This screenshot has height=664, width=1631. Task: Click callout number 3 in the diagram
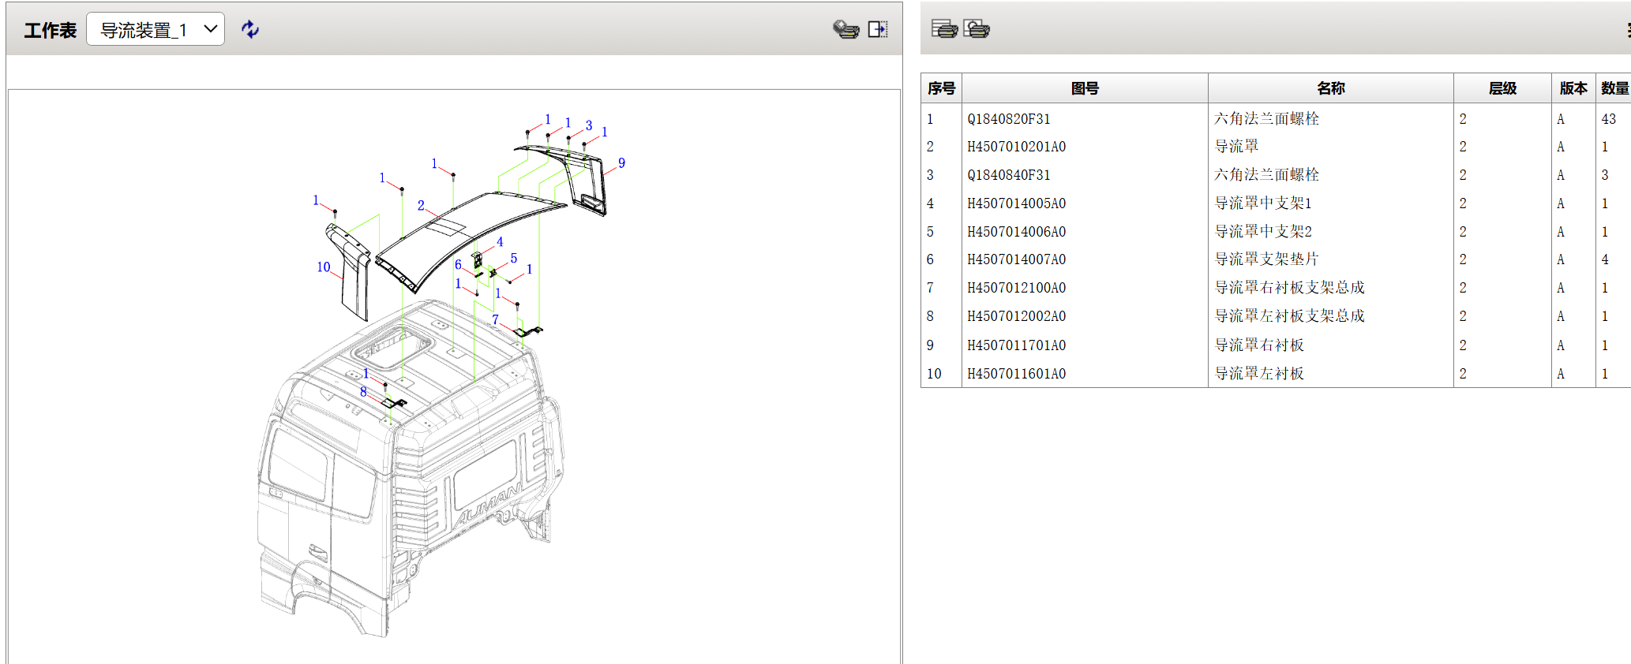[x=589, y=126]
